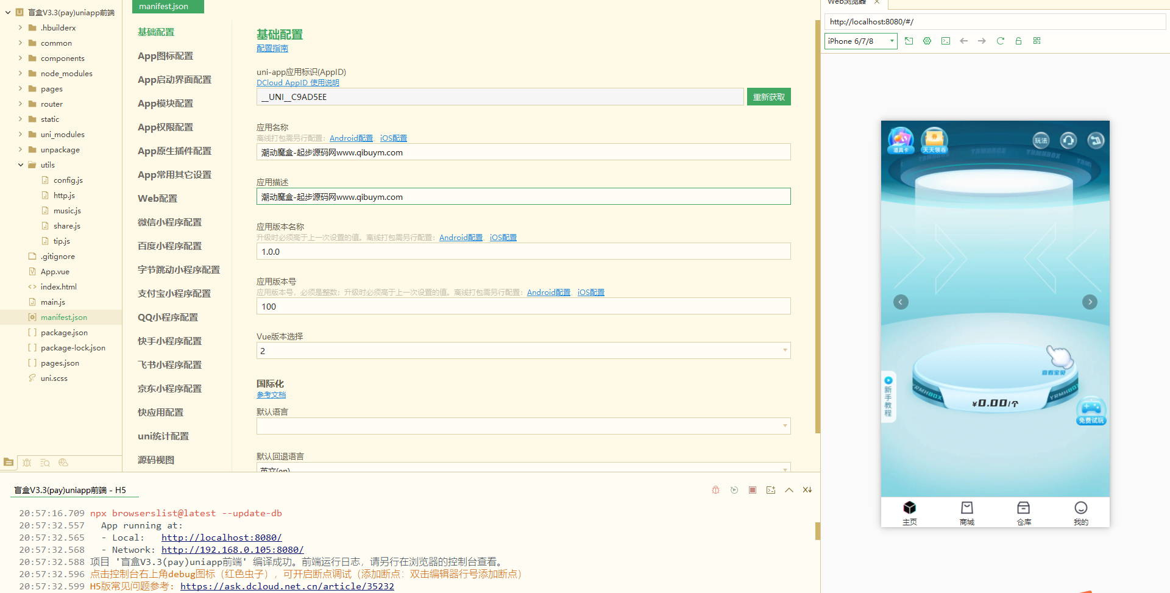Tap the carousel left arrow in preview
Image resolution: width=1170 pixels, height=593 pixels.
coord(901,302)
